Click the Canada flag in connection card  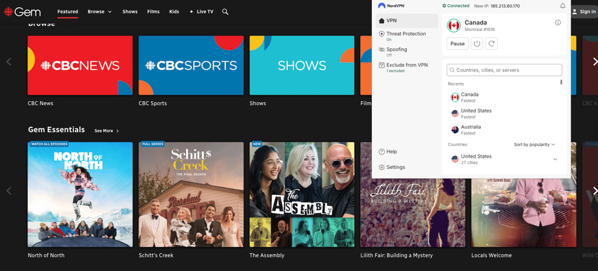point(454,26)
